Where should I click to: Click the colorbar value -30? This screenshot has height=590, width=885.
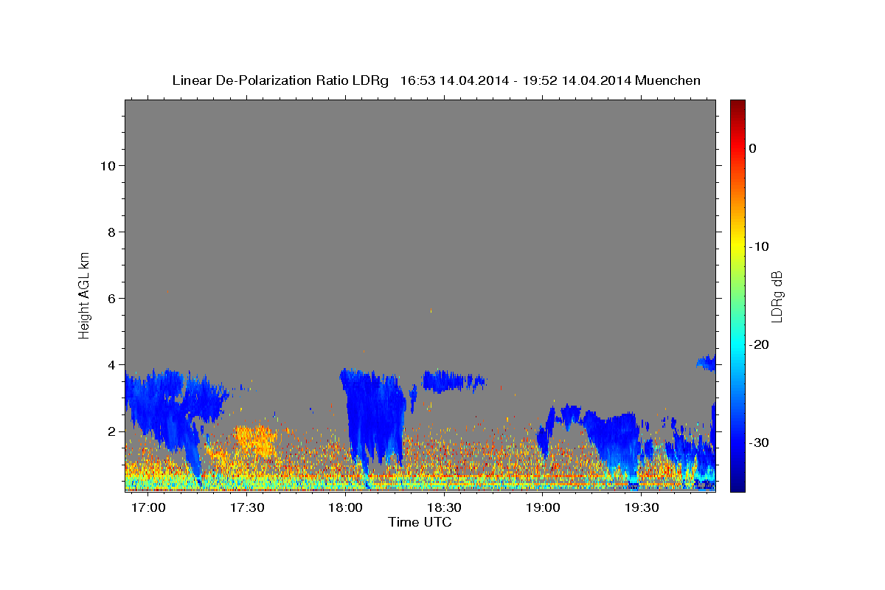click(x=758, y=442)
